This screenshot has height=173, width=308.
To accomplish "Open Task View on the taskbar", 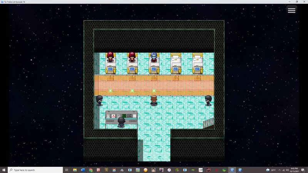I will [x=67, y=170].
